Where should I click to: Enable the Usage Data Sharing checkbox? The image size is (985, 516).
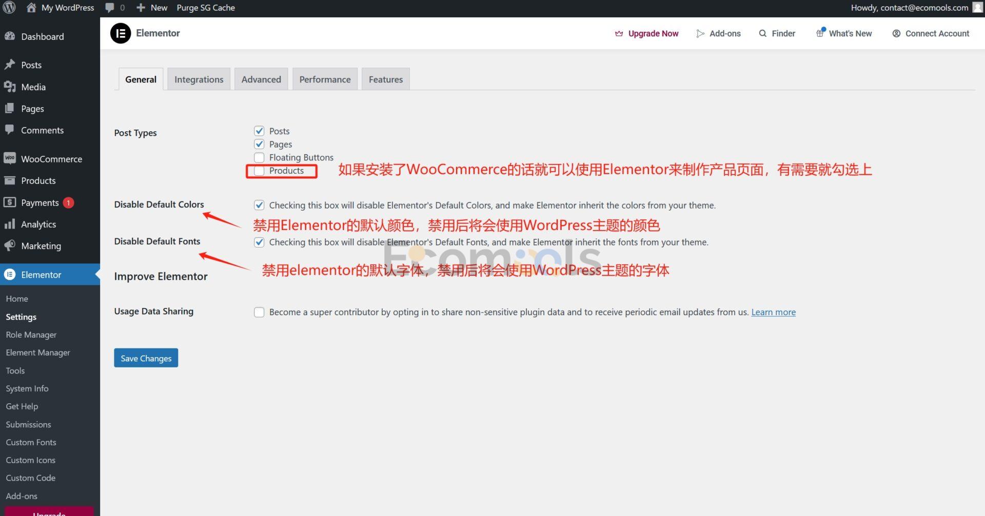259,312
